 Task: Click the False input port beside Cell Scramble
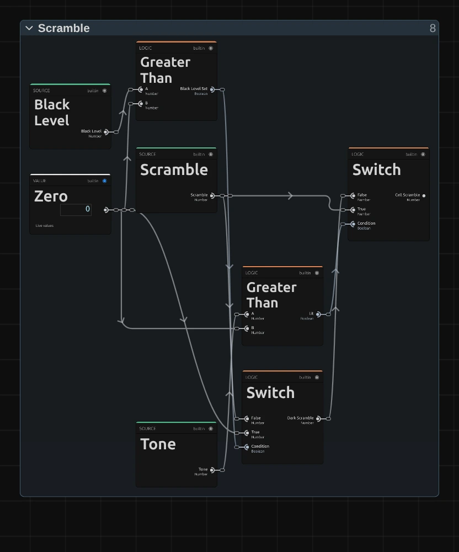coord(353,196)
